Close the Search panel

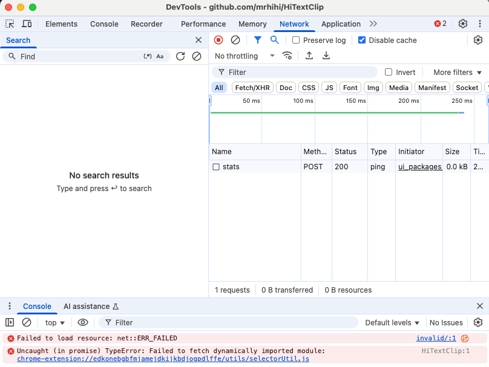199,40
